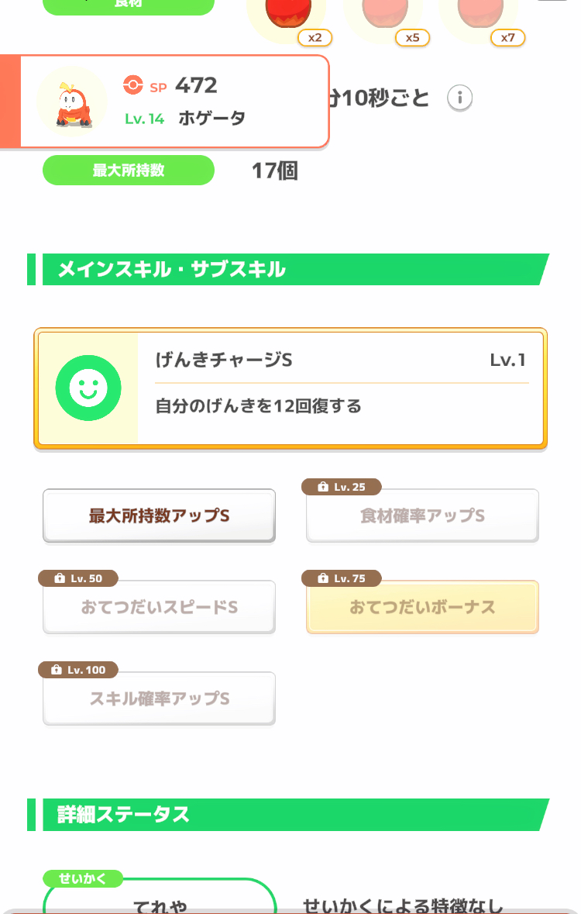Tap the ホゲータ Pokémon portrait
Screen dimensions: 581x914
72,102
